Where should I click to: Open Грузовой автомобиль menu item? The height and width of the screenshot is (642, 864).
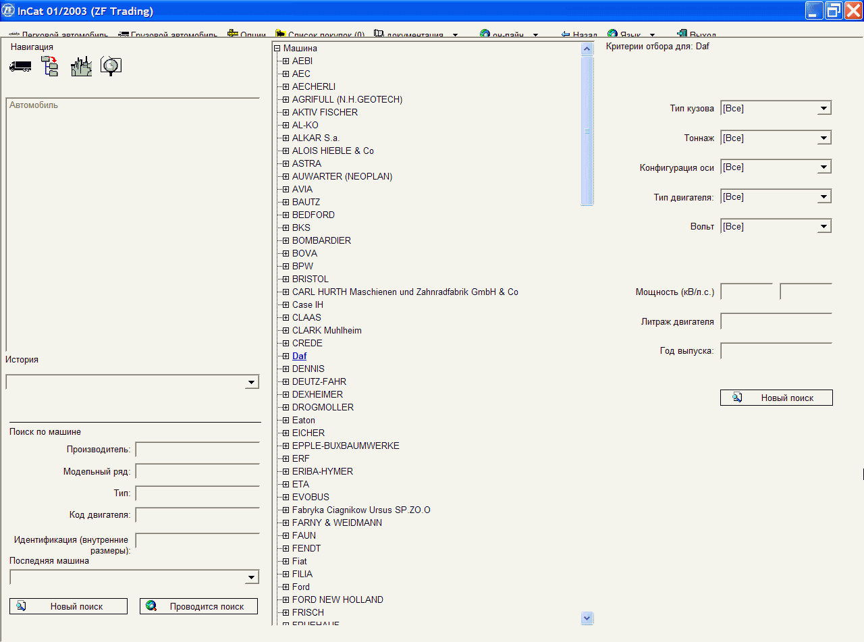click(x=167, y=34)
